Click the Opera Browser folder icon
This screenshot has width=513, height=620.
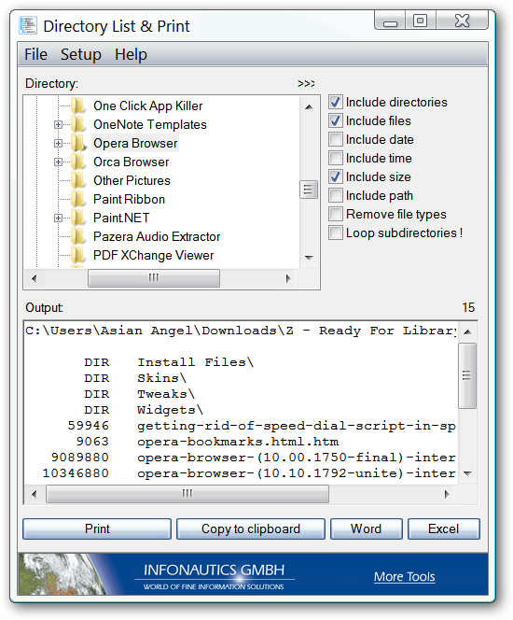point(78,143)
